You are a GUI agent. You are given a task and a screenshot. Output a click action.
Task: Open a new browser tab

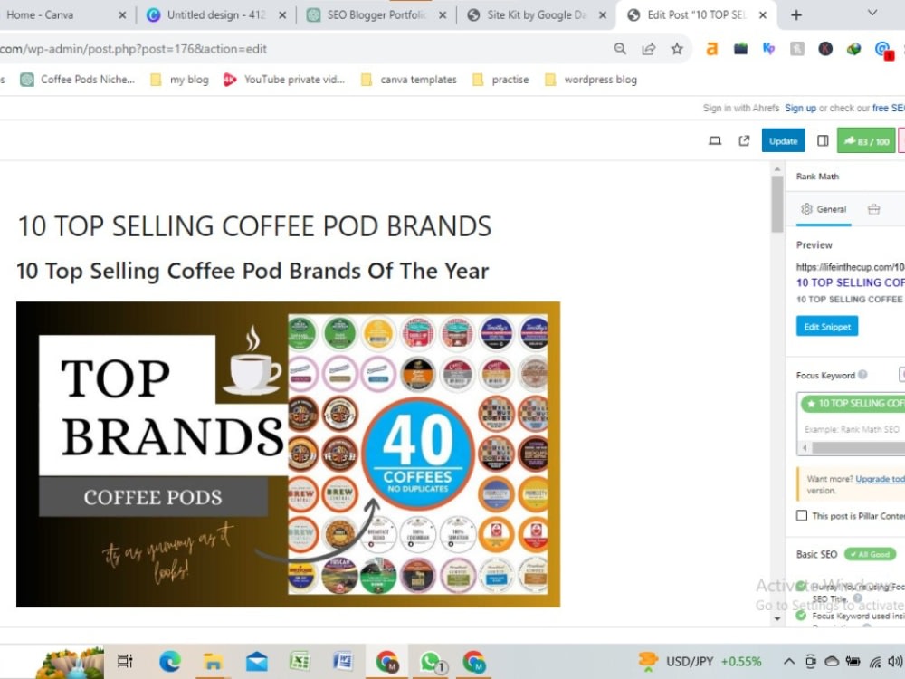point(795,15)
